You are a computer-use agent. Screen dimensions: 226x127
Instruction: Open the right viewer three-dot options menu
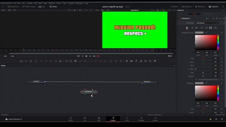pyautogui.click(x=174, y=10)
